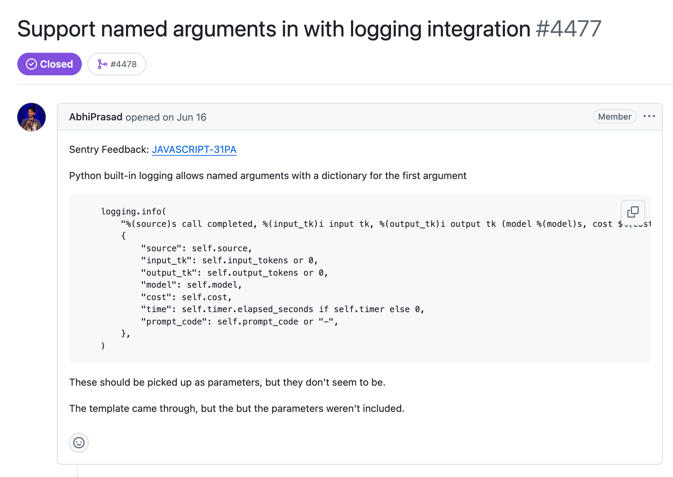Image resolution: width=673 pixels, height=477 pixels.
Task: Follow the JAVASCRIPT-31PA Sentry link
Action: (x=194, y=150)
